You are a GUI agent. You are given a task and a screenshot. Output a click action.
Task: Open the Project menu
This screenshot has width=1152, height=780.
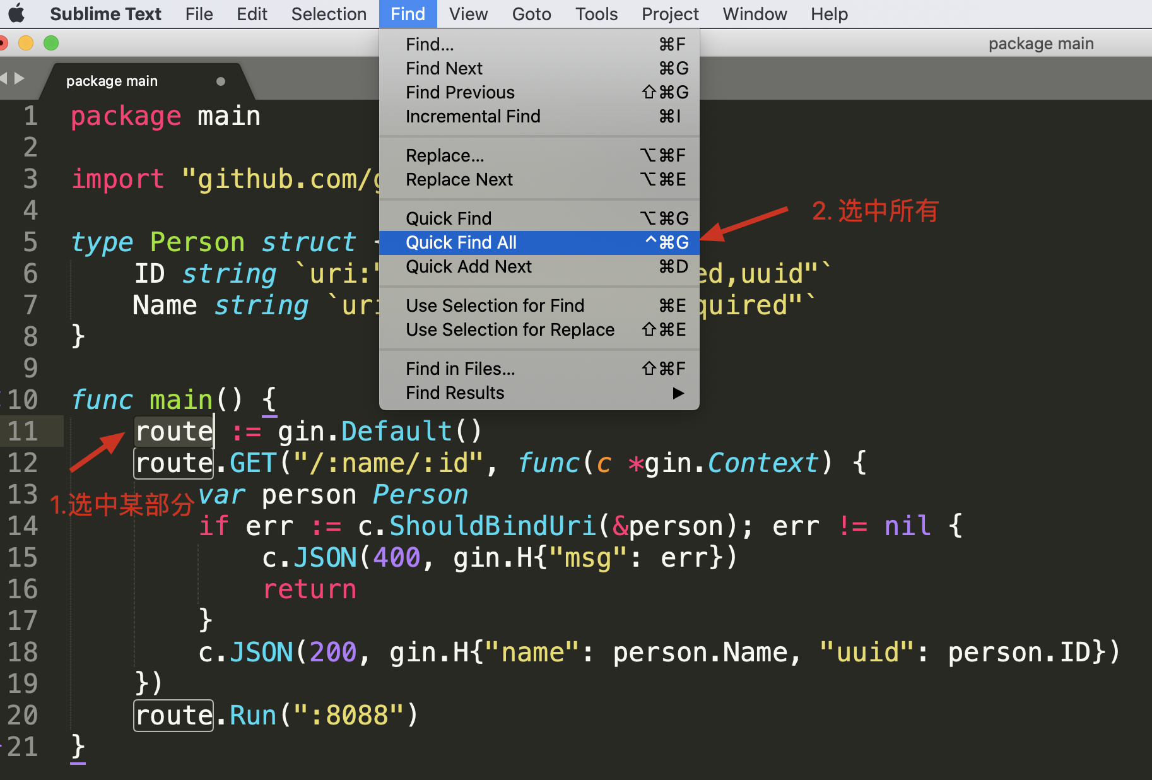669,14
